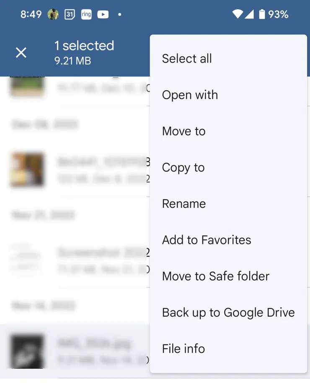Select Move to in the options menu
310x386 pixels.
point(183,131)
